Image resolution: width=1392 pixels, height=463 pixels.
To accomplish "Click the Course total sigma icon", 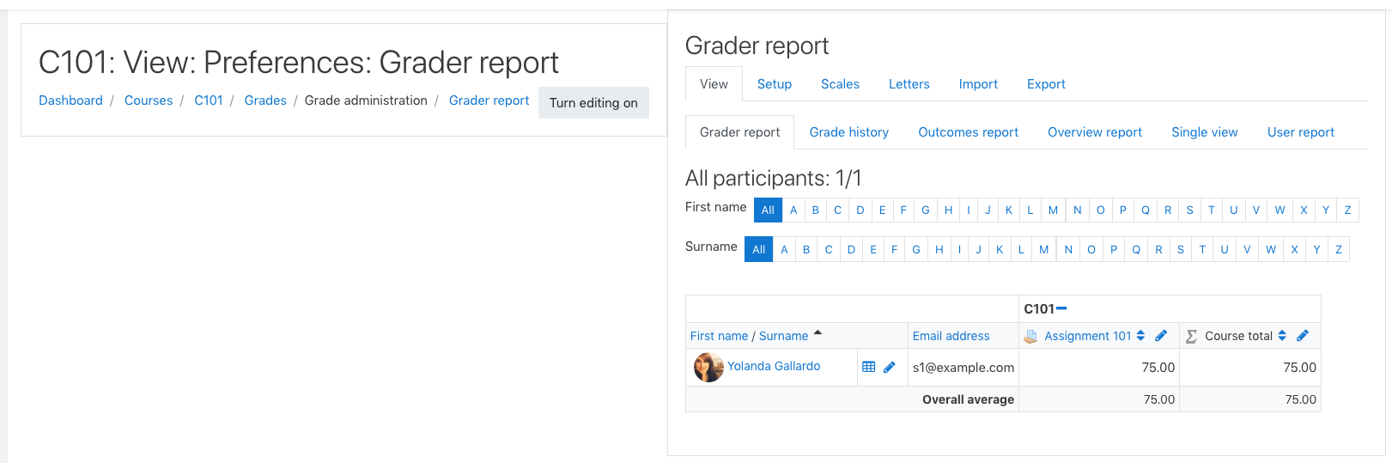I will pyautogui.click(x=1191, y=337).
